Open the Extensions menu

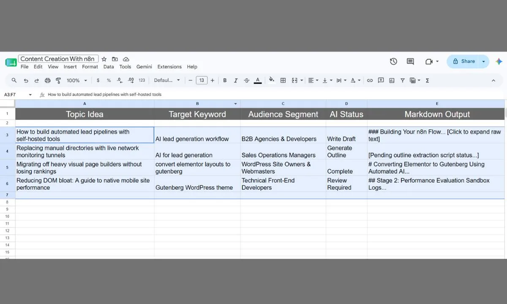[x=169, y=67]
